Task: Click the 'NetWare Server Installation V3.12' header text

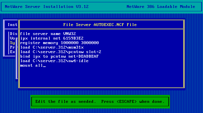Action: pyautogui.click(x=47, y=6)
